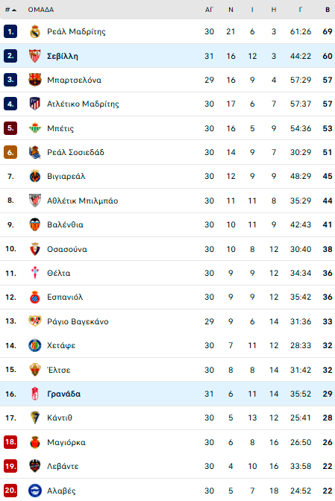This screenshot has height=501, width=335.
Task: Click the Celta Vigo crest icon
Action: (x=35, y=273)
